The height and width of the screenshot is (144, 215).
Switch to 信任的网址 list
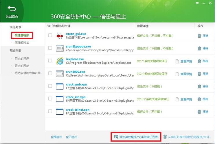pyautogui.click(x=22, y=42)
